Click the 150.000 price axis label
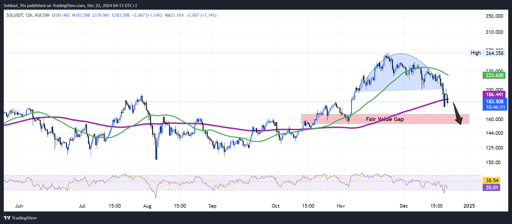The height and width of the screenshot is (224, 512). pos(493,162)
